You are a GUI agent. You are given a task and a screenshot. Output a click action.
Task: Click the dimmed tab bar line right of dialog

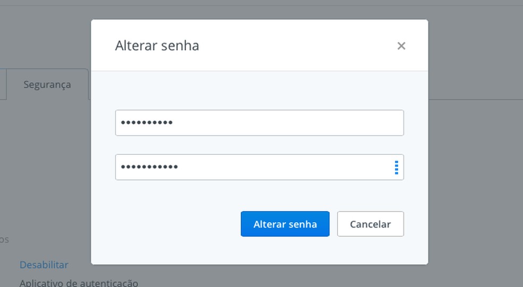point(475,99)
